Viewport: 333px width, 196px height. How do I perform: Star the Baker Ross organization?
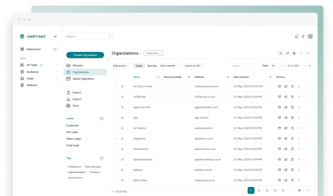coord(122,181)
